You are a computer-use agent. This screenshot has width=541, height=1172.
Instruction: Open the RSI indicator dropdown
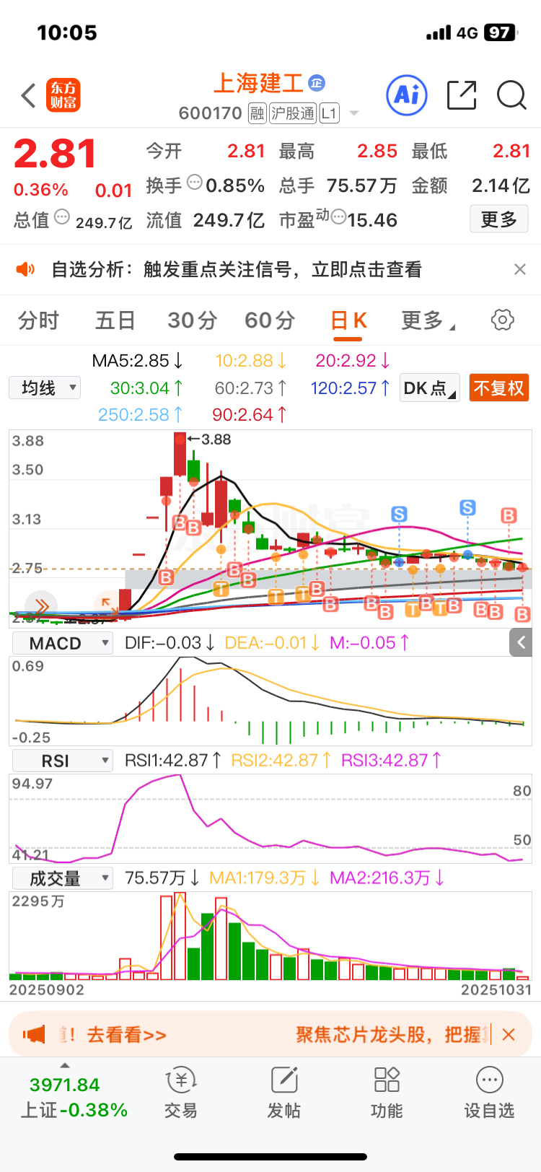click(x=63, y=761)
